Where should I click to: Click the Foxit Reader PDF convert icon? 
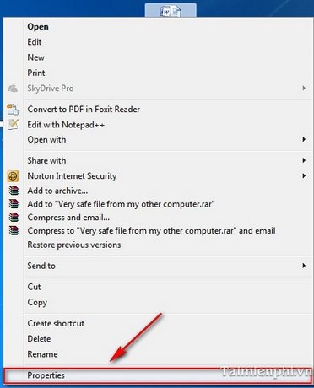(13, 110)
